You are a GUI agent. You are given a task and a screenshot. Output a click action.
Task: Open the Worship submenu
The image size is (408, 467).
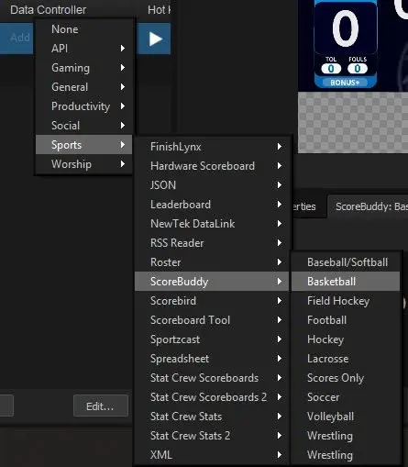click(x=84, y=164)
